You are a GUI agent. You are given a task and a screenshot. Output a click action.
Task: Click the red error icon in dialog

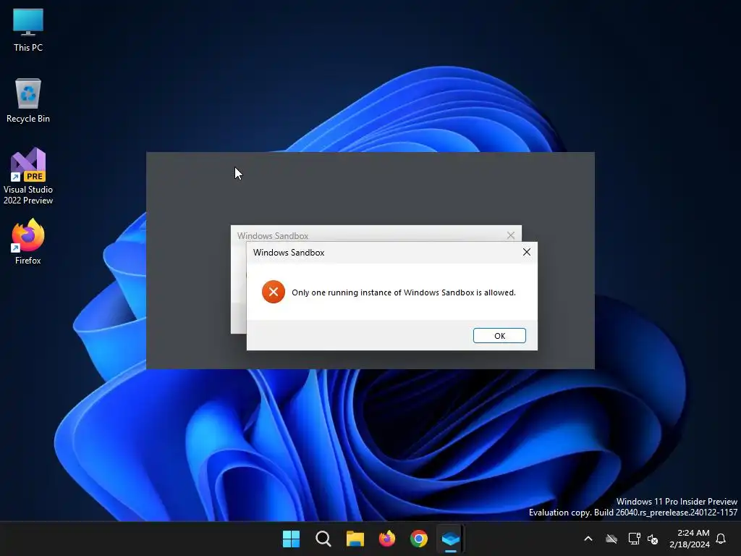click(x=273, y=292)
